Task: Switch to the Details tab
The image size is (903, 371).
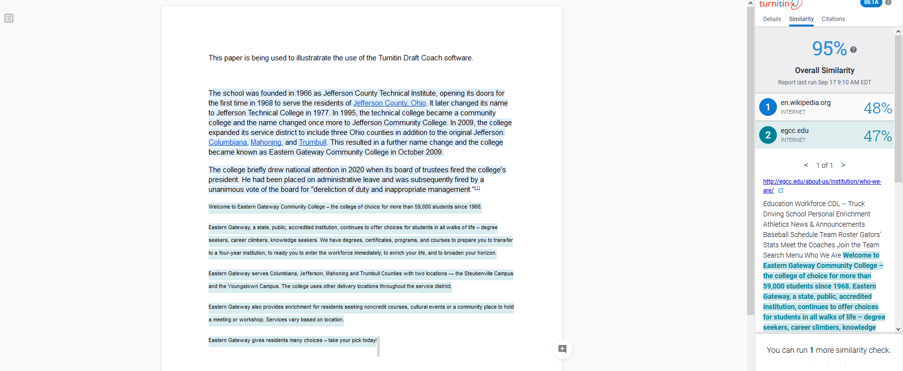Action: click(772, 19)
